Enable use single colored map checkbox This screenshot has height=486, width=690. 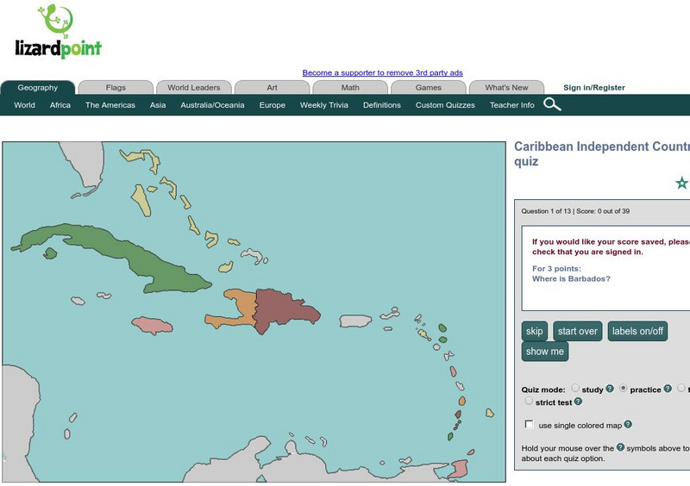[x=529, y=425]
